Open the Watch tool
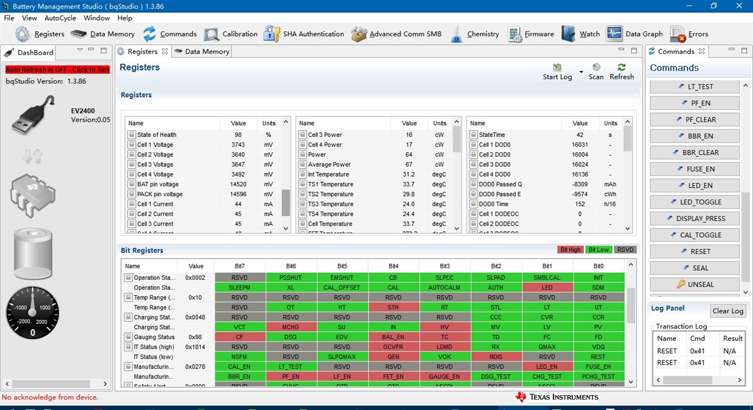Screen dimensions: 753x410 (x=580, y=34)
